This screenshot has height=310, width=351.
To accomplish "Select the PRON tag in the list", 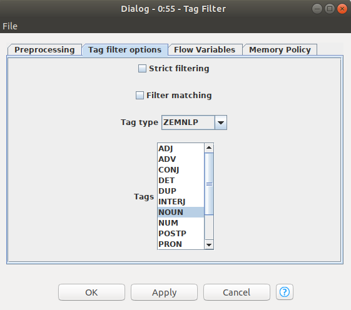I will 181,244.
